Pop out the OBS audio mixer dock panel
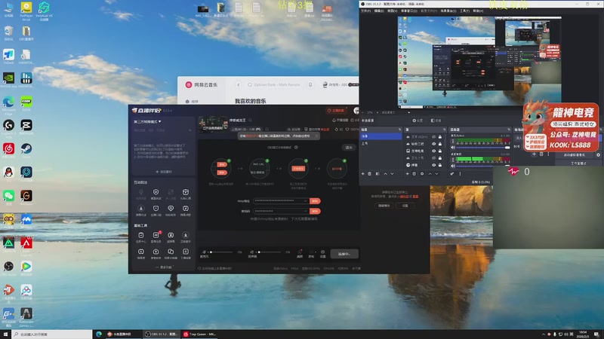Screen dimensions: 604x339 click(x=509, y=130)
